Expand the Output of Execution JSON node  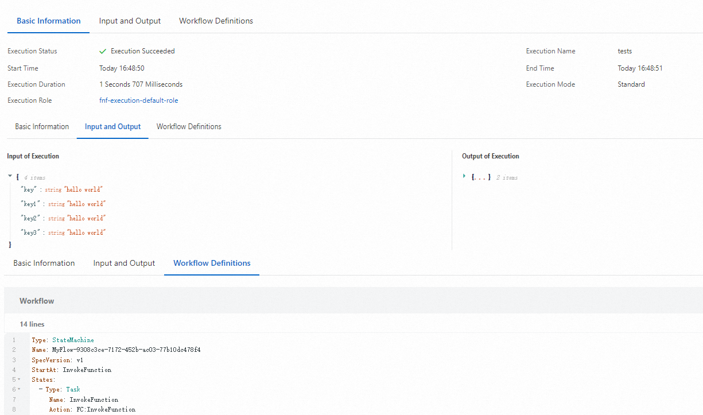coord(464,176)
